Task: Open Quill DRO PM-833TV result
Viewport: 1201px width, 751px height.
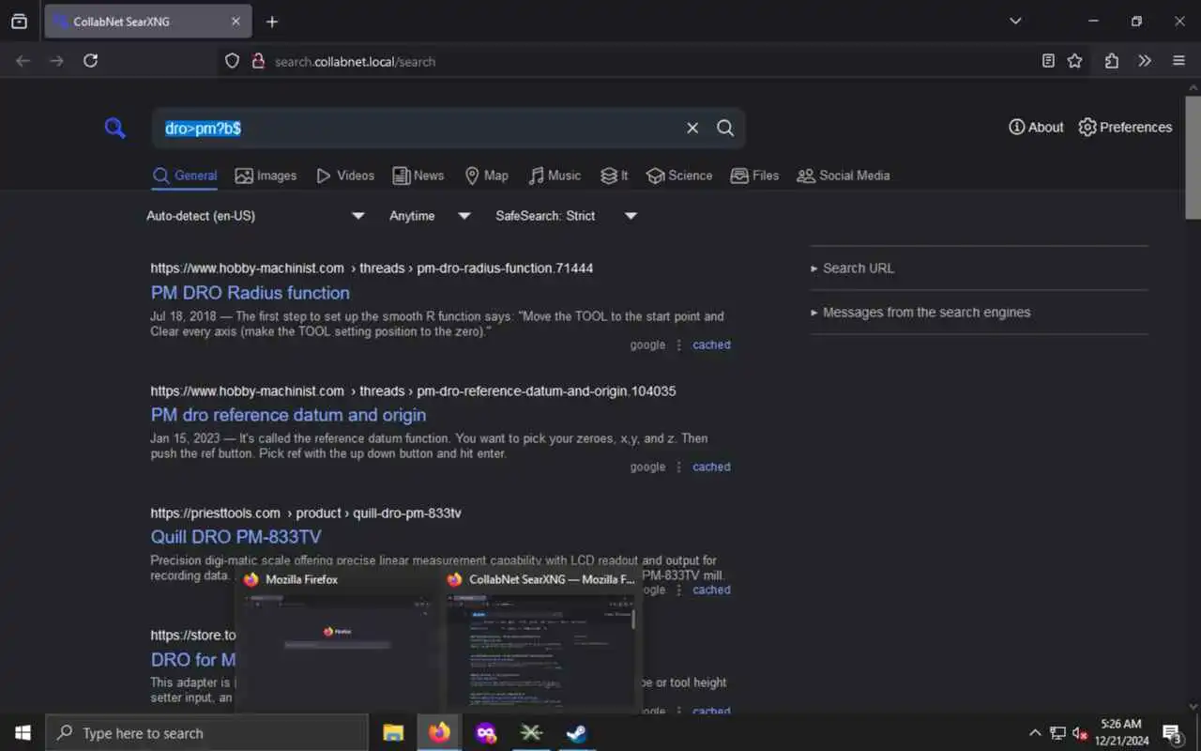Action: (236, 537)
